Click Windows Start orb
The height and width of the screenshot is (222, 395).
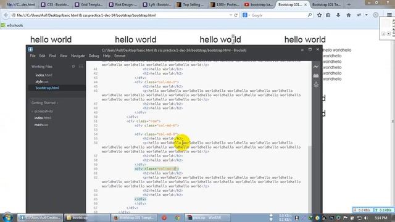tap(7, 218)
